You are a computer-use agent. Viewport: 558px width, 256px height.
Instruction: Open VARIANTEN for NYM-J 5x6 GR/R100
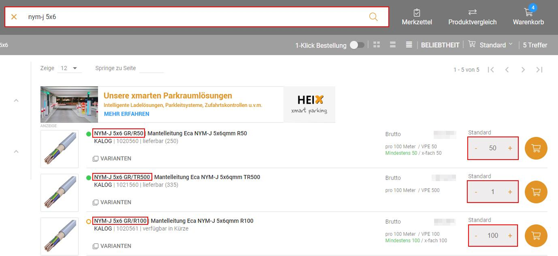[112, 246]
